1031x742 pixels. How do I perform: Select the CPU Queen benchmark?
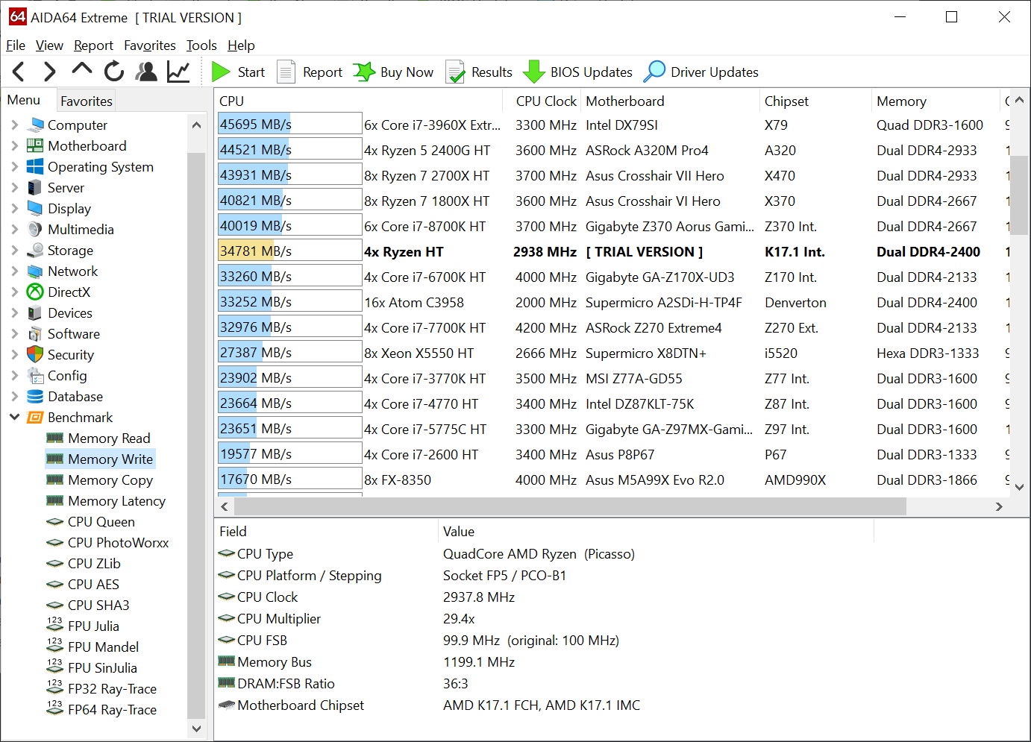click(x=101, y=522)
